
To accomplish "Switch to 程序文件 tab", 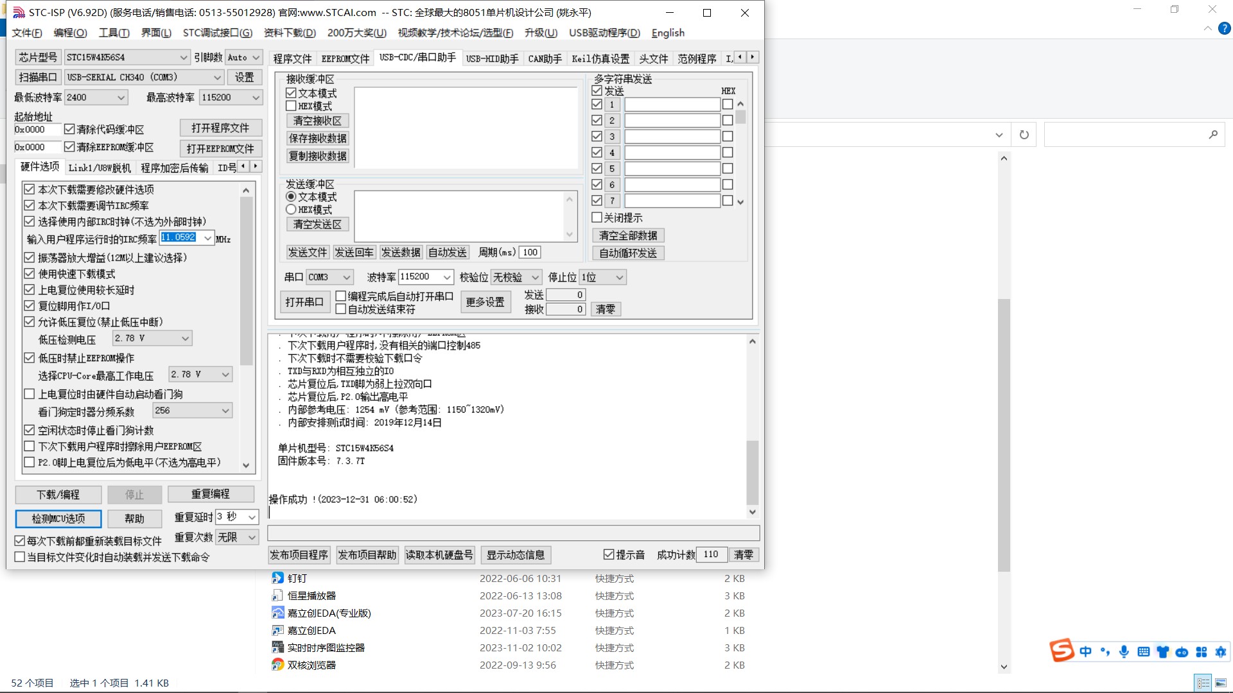I will tap(292, 58).
